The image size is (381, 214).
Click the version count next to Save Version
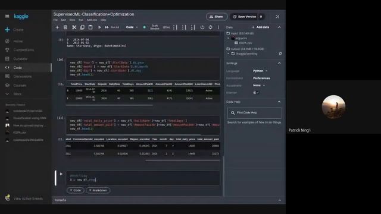[x=261, y=17]
